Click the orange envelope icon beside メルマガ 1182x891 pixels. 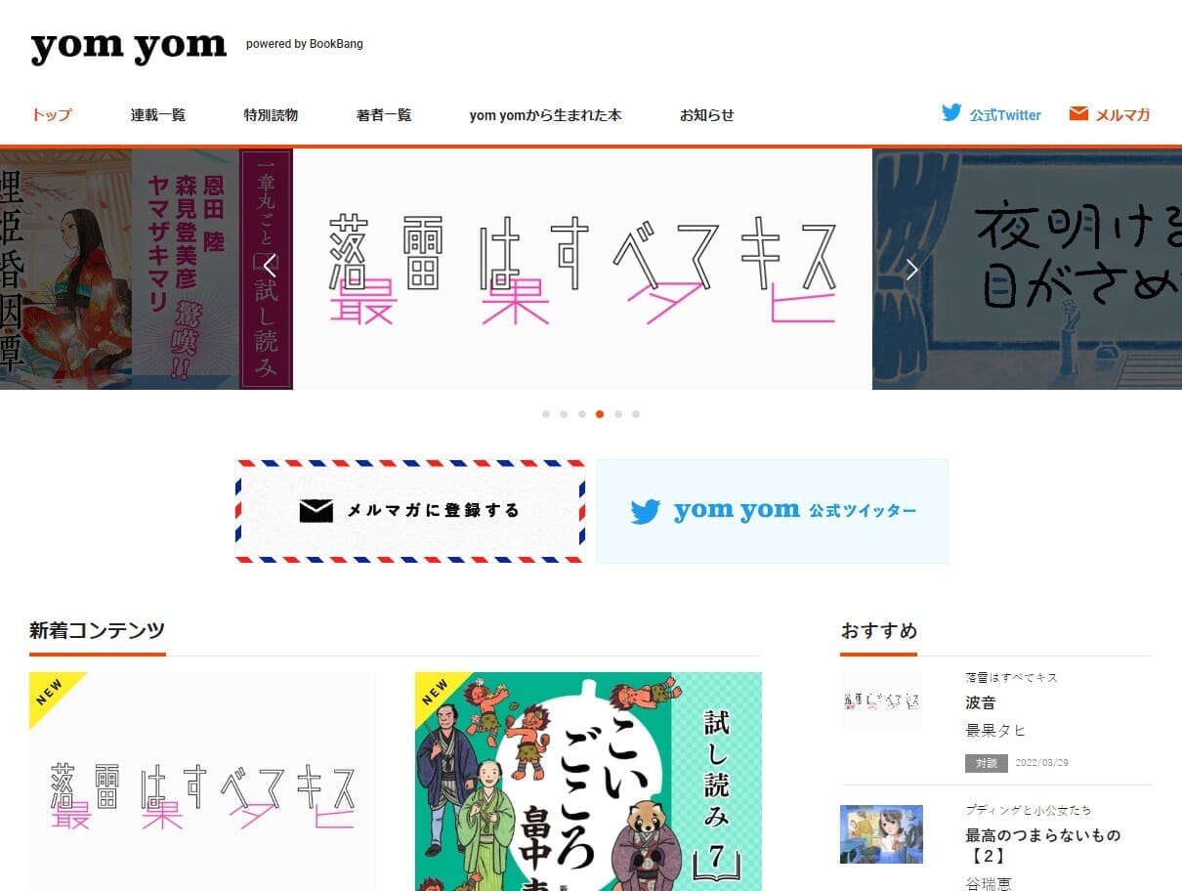pos(1078,111)
